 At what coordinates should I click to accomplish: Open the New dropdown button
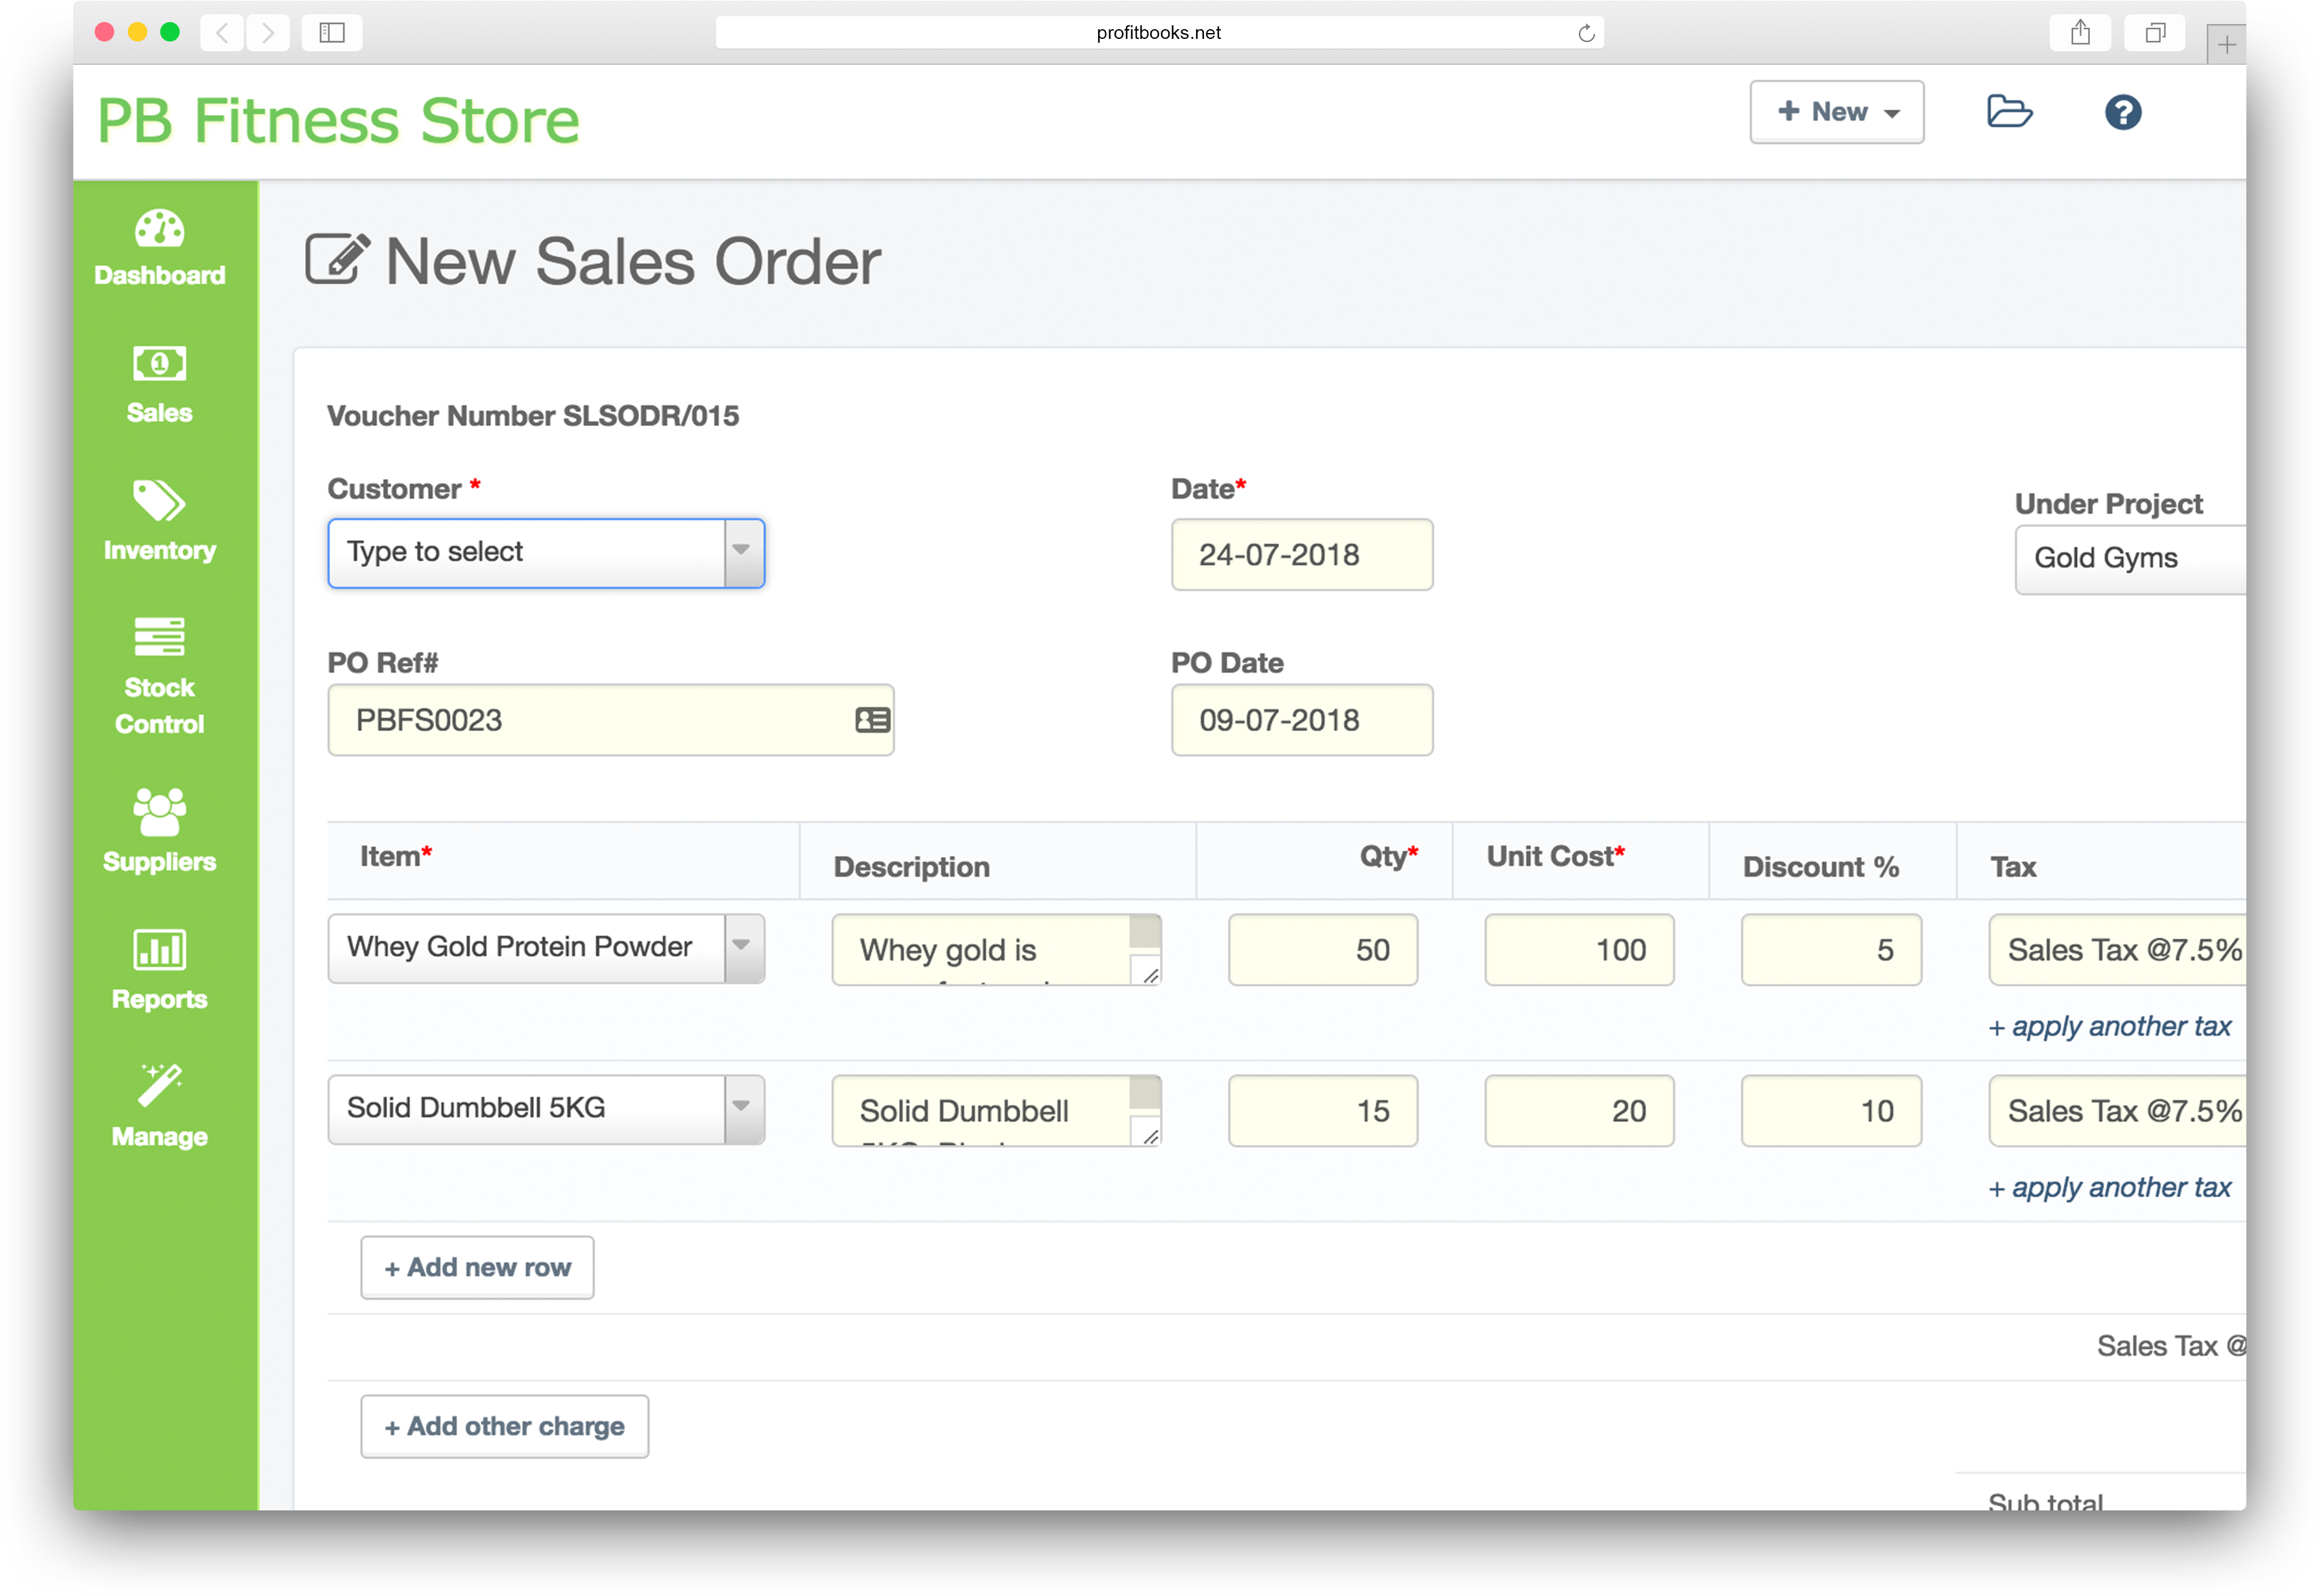(x=1836, y=112)
